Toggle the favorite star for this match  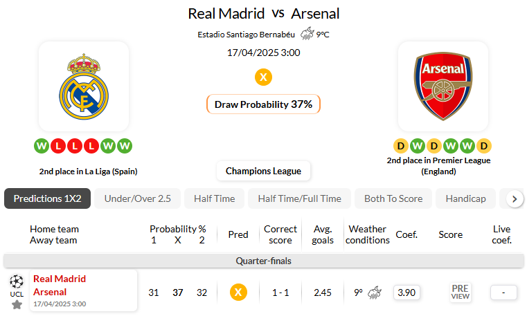click(17, 304)
